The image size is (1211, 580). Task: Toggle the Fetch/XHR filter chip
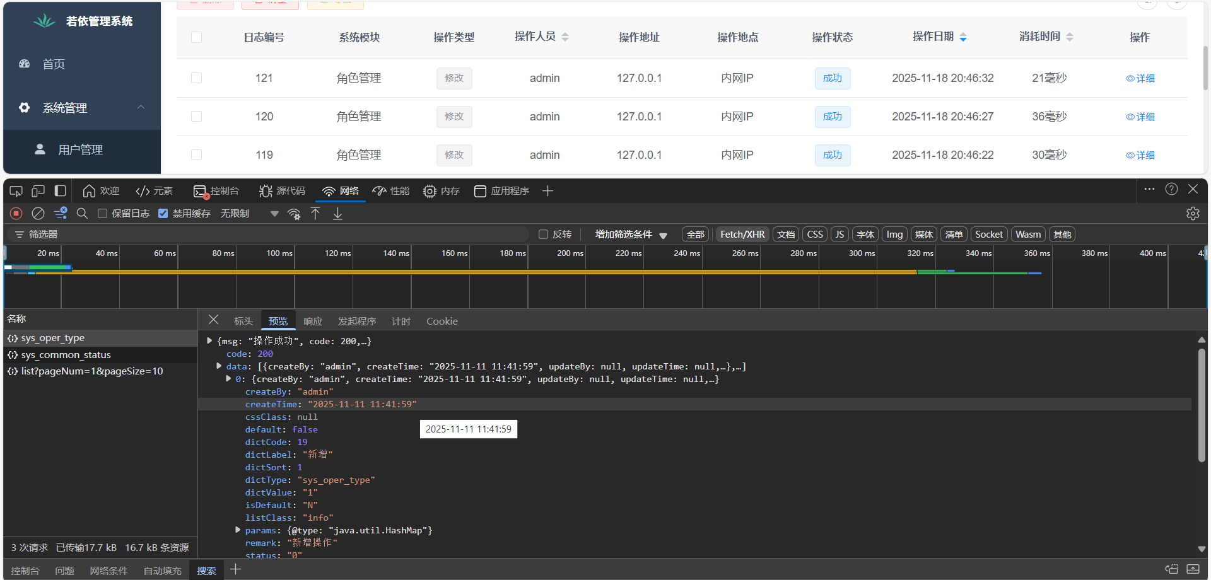pos(742,235)
